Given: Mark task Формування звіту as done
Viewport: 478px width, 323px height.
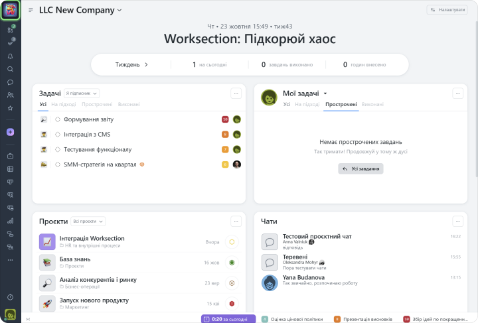Looking at the screenshot, I should click(x=58, y=119).
